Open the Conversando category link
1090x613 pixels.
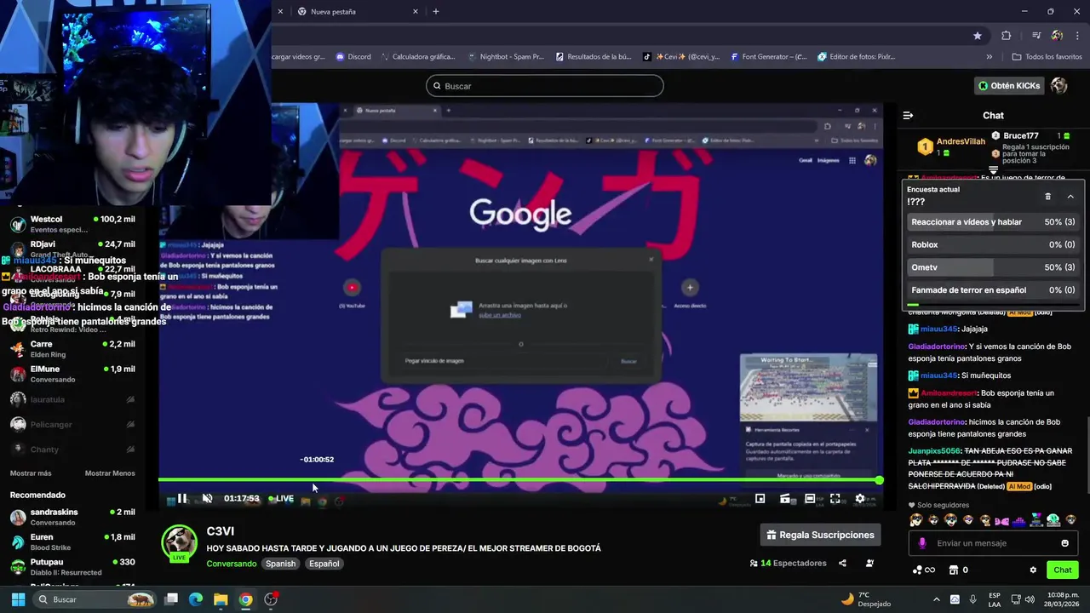231,564
